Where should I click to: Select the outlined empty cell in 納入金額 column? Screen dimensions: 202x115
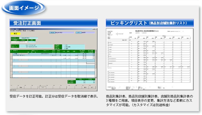91,63
